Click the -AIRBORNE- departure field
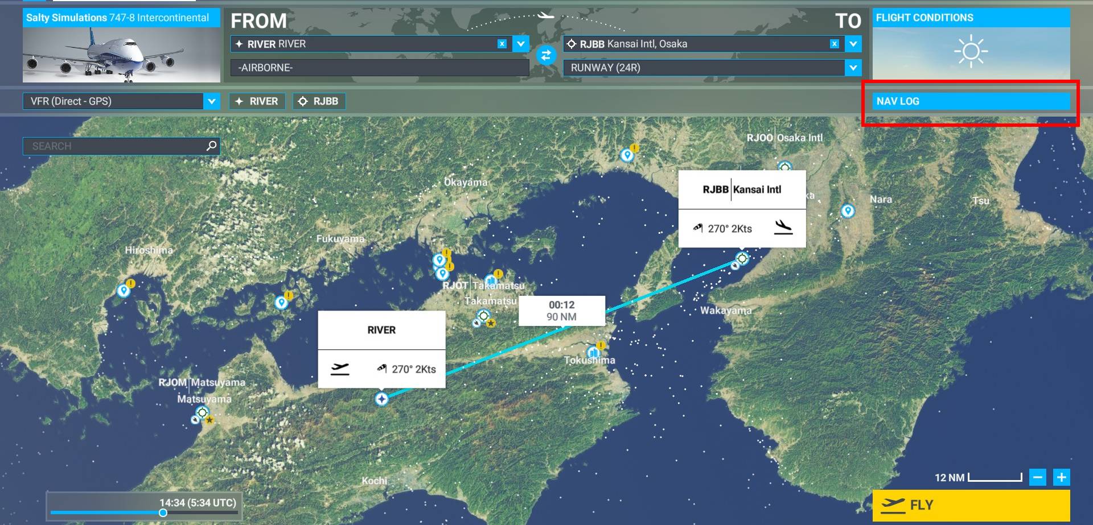Viewport: 1093px width, 525px height. [380, 68]
